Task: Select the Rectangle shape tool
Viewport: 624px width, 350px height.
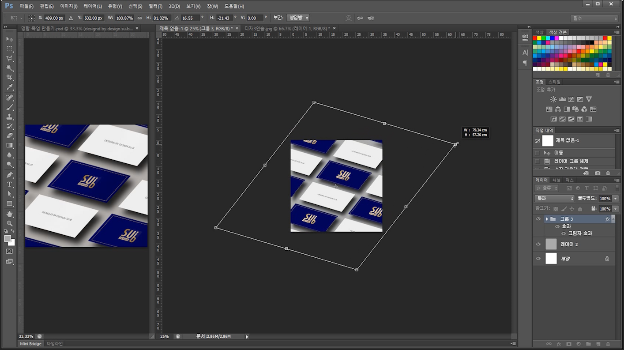Action: tap(10, 203)
